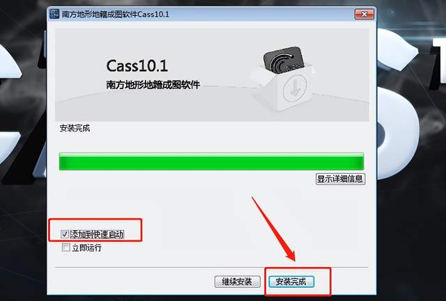
Task: Click the 安装完成 status label above progress bar
Action: (75, 128)
